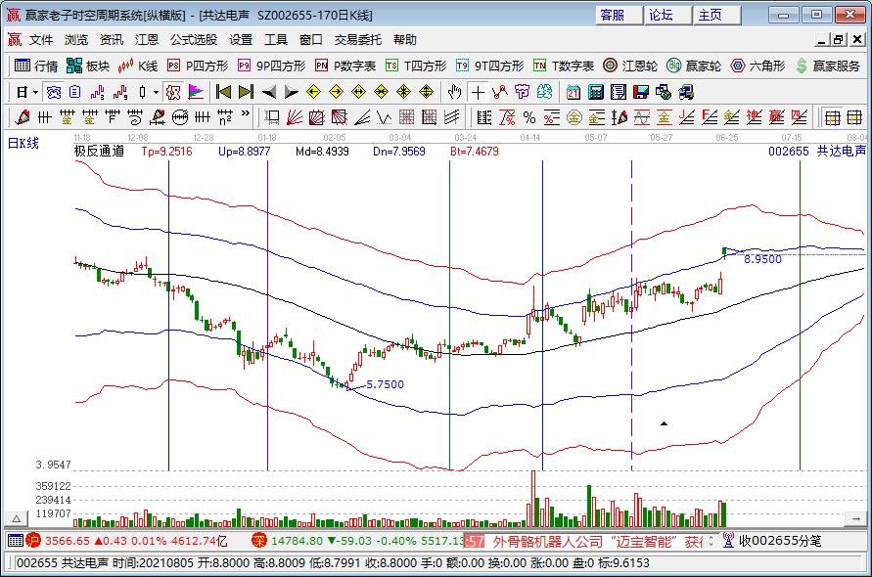Screen dimensions: 872x577
Task: Expand more drawing tools via the » chevron
Action: coord(245,116)
